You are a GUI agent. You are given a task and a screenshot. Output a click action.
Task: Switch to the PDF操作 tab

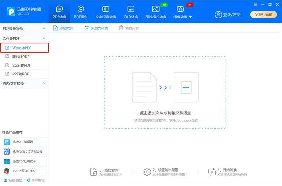click(81, 12)
